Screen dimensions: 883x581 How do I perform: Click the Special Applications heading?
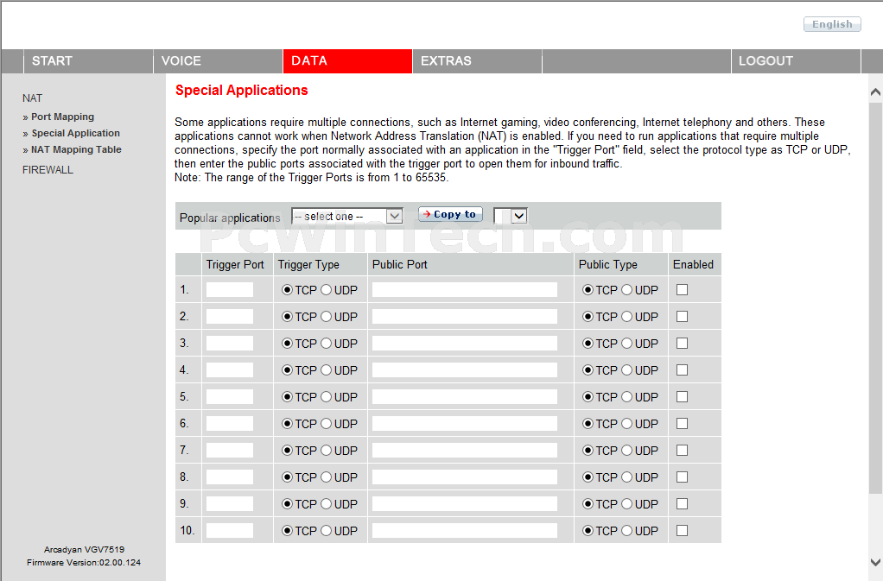(x=242, y=90)
